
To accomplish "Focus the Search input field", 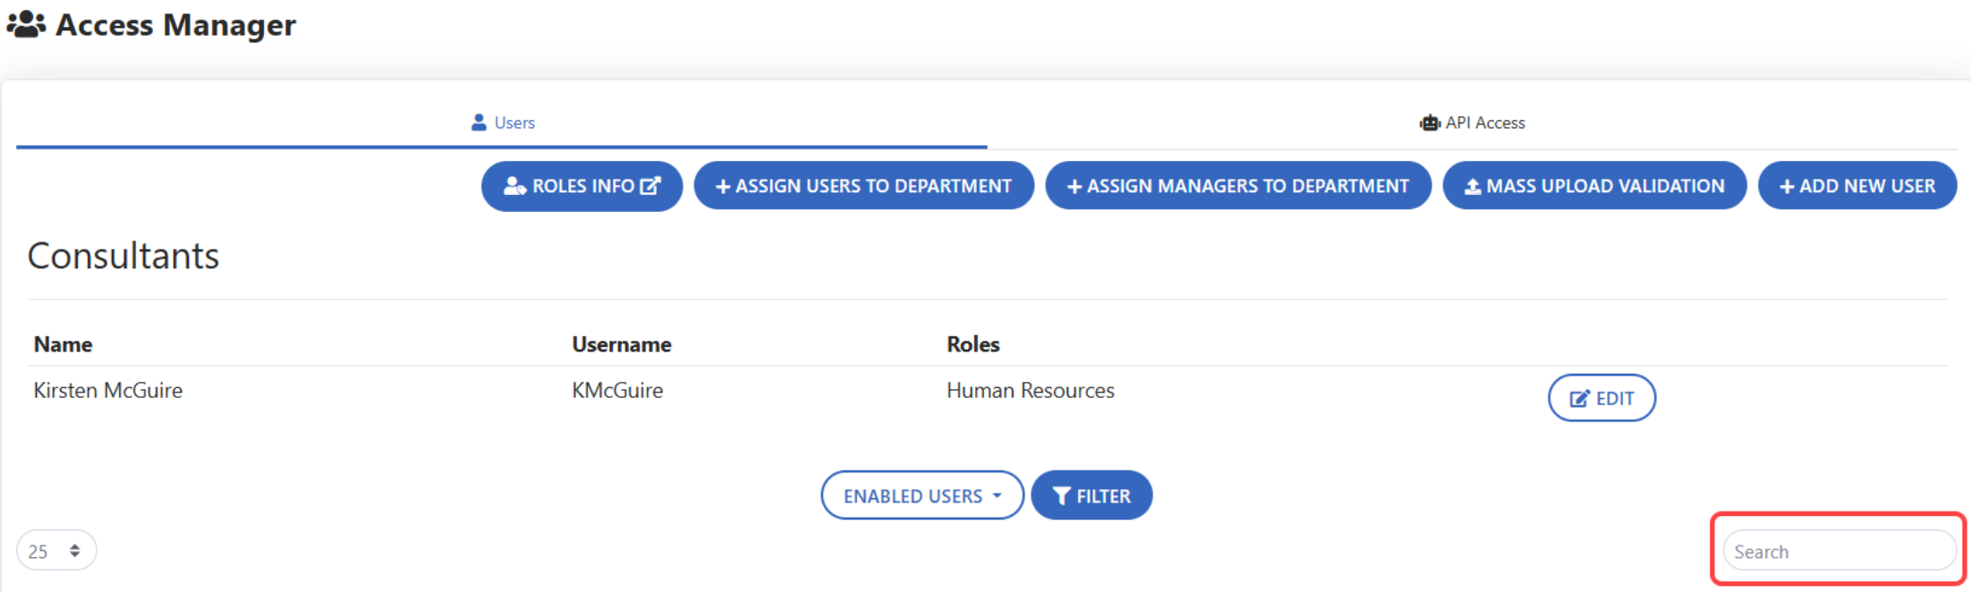I will coord(1838,552).
